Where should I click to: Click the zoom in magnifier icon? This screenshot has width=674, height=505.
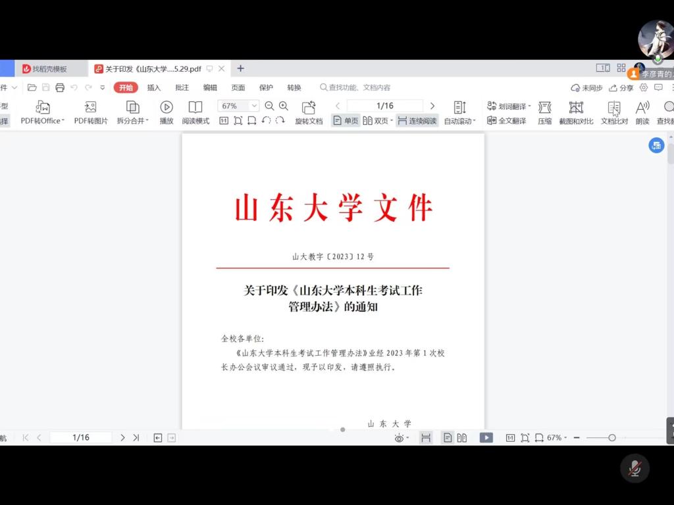pos(284,106)
